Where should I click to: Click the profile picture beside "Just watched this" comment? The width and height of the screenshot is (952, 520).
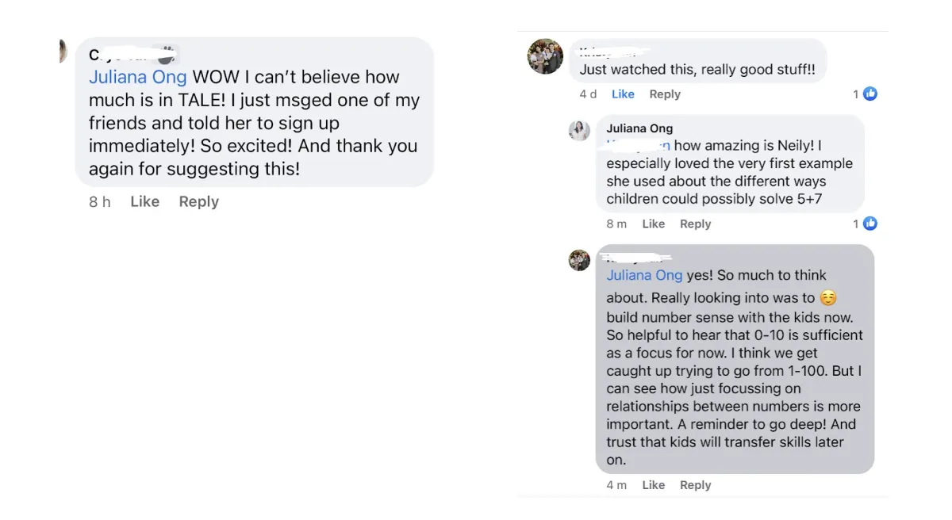(x=546, y=56)
